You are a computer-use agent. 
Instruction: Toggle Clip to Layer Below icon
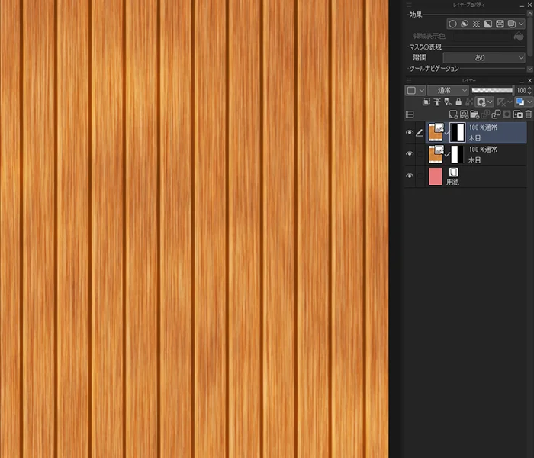pyautogui.click(x=426, y=102)
